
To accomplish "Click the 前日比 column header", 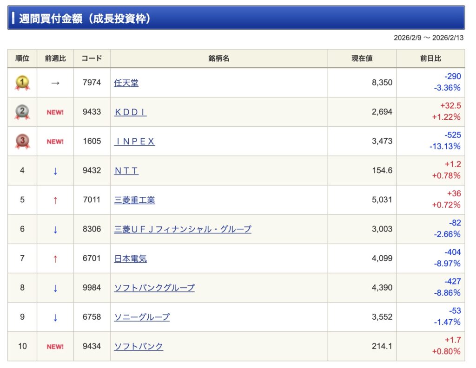I will click(430, 59).
